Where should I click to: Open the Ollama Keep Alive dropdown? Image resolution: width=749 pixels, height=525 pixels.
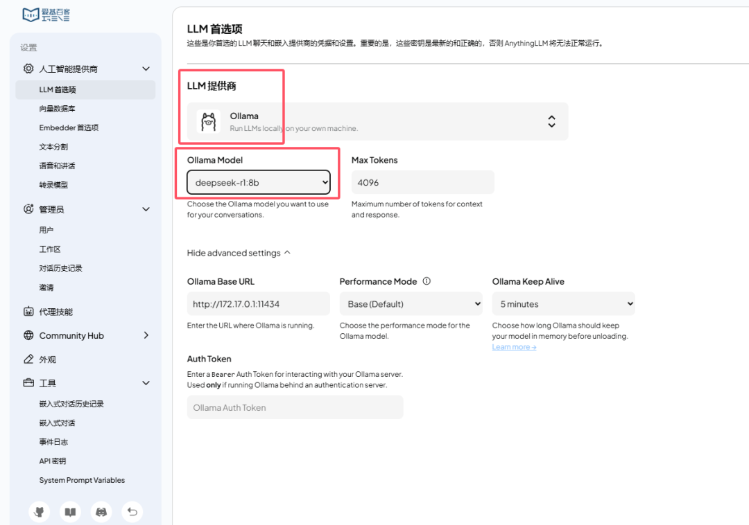(564, 304)
